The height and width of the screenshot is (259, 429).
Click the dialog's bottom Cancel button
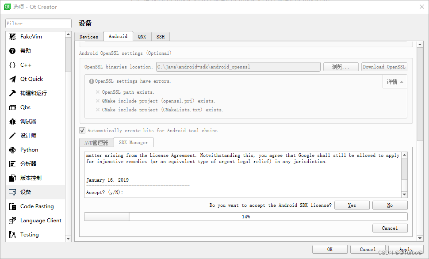point(368,249)
